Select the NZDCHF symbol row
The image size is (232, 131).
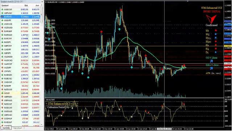[20, 104]
